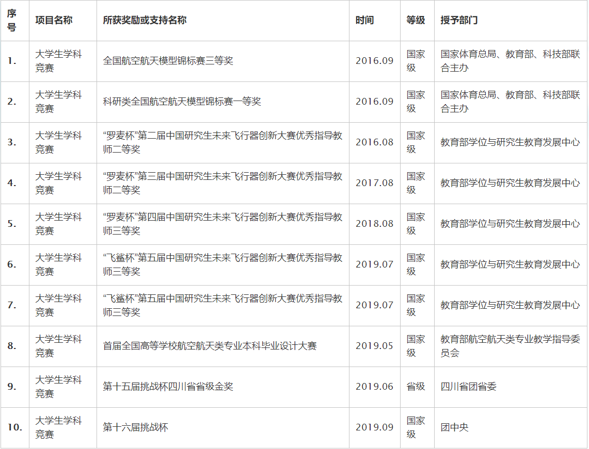
Task: Click 国家体育总局 department cell in row 2
Action: (511, 102)
